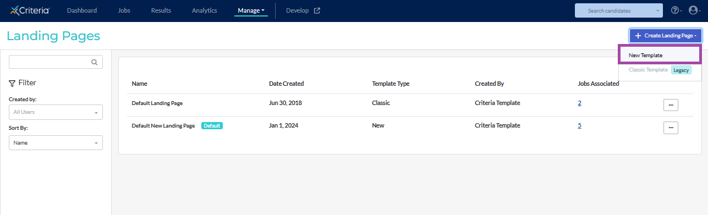Click the Filter funnel icon
The height and width of the screenshot is (215, 708).
(x=12, y=83)
